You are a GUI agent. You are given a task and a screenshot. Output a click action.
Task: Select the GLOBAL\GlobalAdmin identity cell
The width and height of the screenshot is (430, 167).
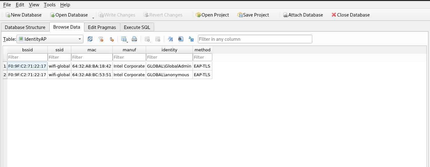169,66
